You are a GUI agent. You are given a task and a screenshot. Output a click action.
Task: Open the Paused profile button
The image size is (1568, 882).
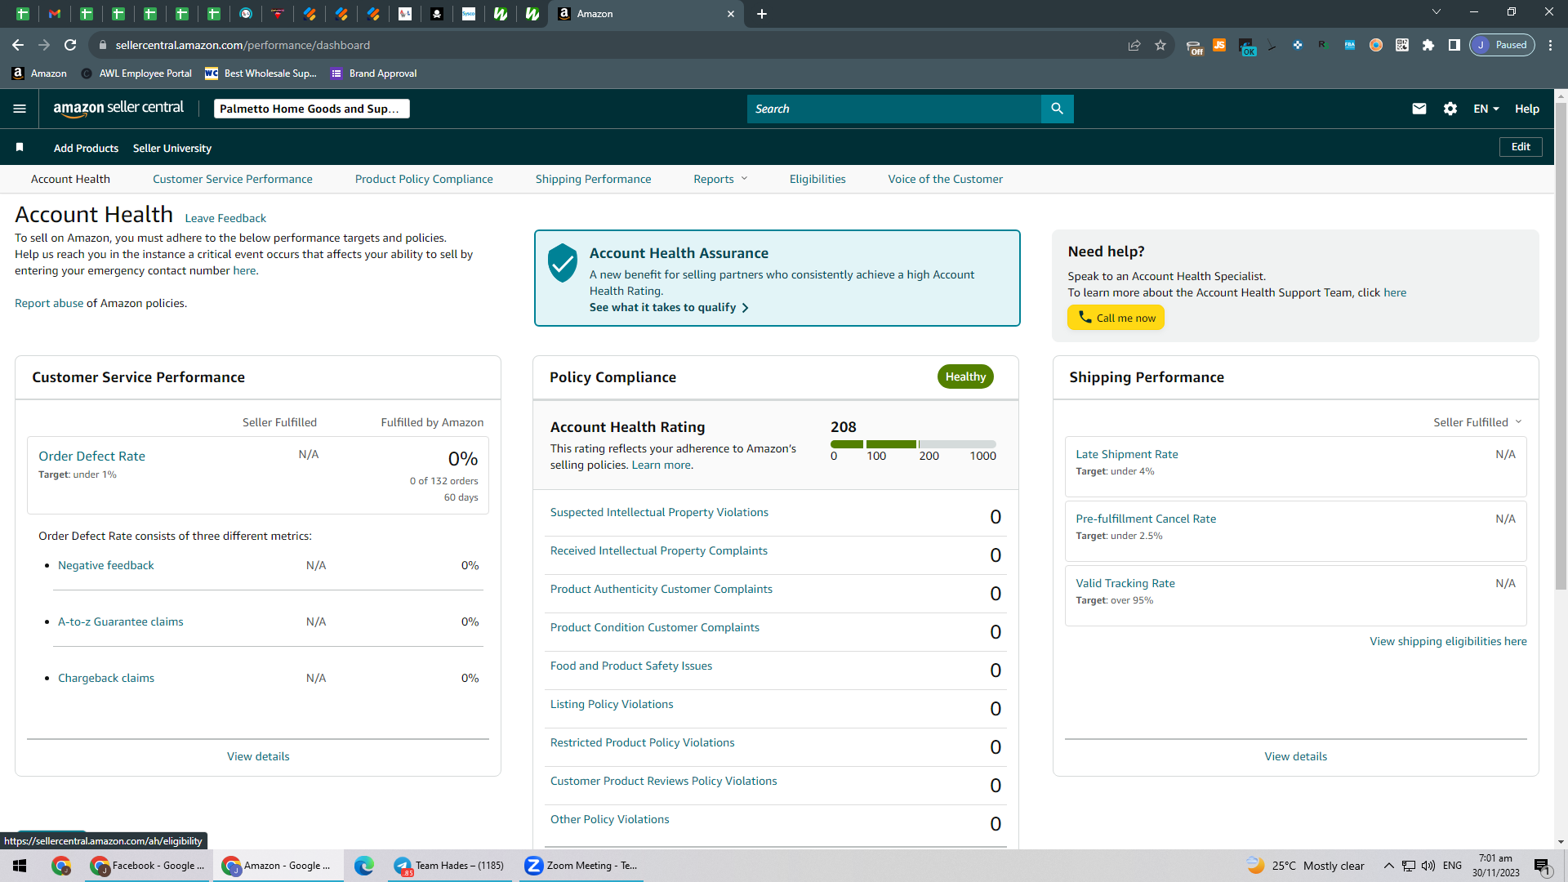pos(1502,45)
